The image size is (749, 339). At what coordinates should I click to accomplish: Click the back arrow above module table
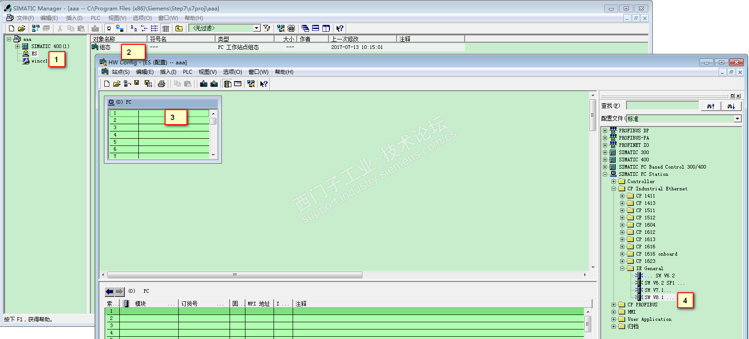(109, 291)
